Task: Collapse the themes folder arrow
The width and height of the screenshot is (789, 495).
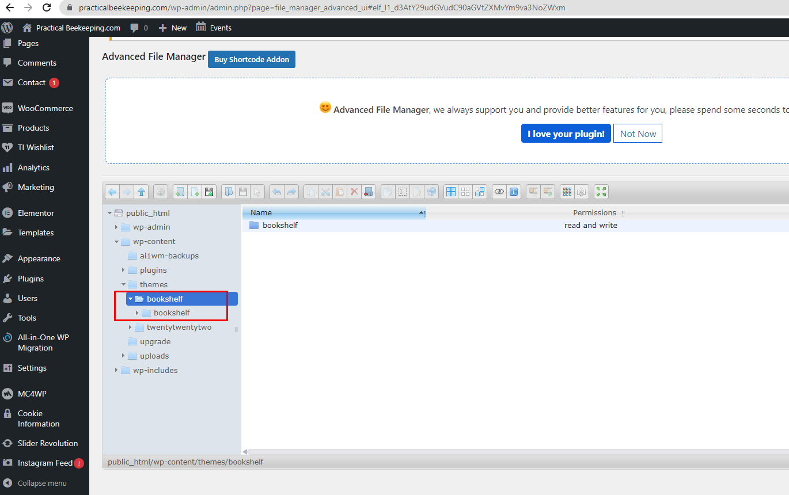Action: pyautogui.click(x=123, y=284)
